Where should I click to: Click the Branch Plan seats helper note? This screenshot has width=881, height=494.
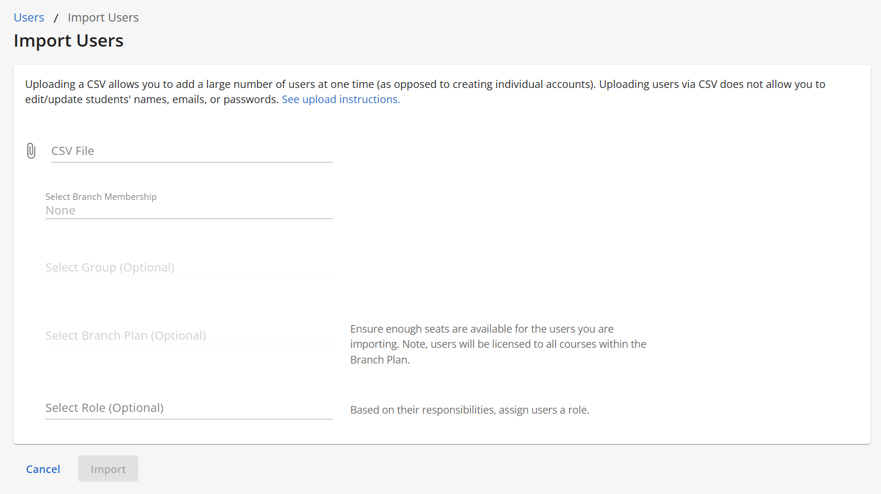pyautogui.click(x=498, y=344)
